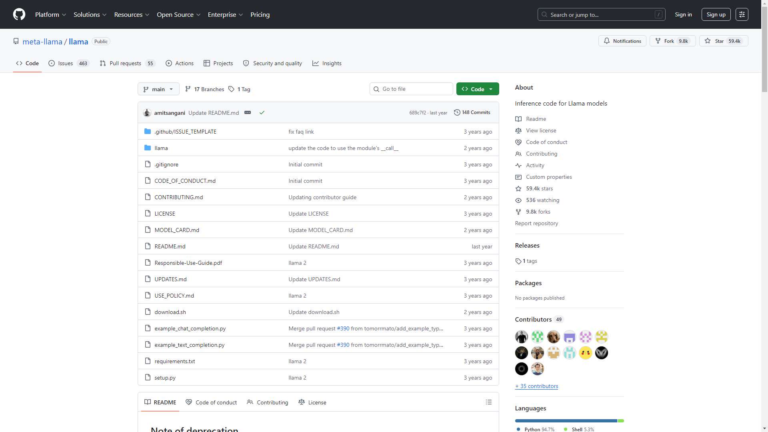
Task: Select the Security and quality tab
Action: 272,63
